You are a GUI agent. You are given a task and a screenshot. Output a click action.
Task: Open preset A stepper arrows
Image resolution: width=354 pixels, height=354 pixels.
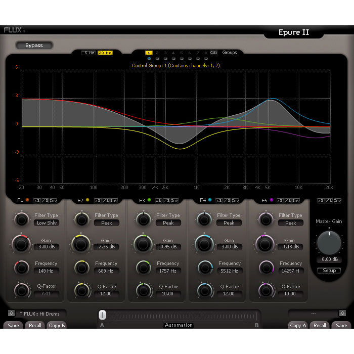click(11, 313)
